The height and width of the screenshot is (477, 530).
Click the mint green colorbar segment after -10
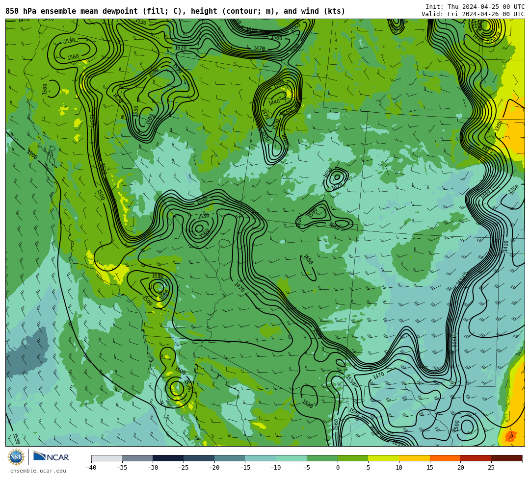point(291,458)
